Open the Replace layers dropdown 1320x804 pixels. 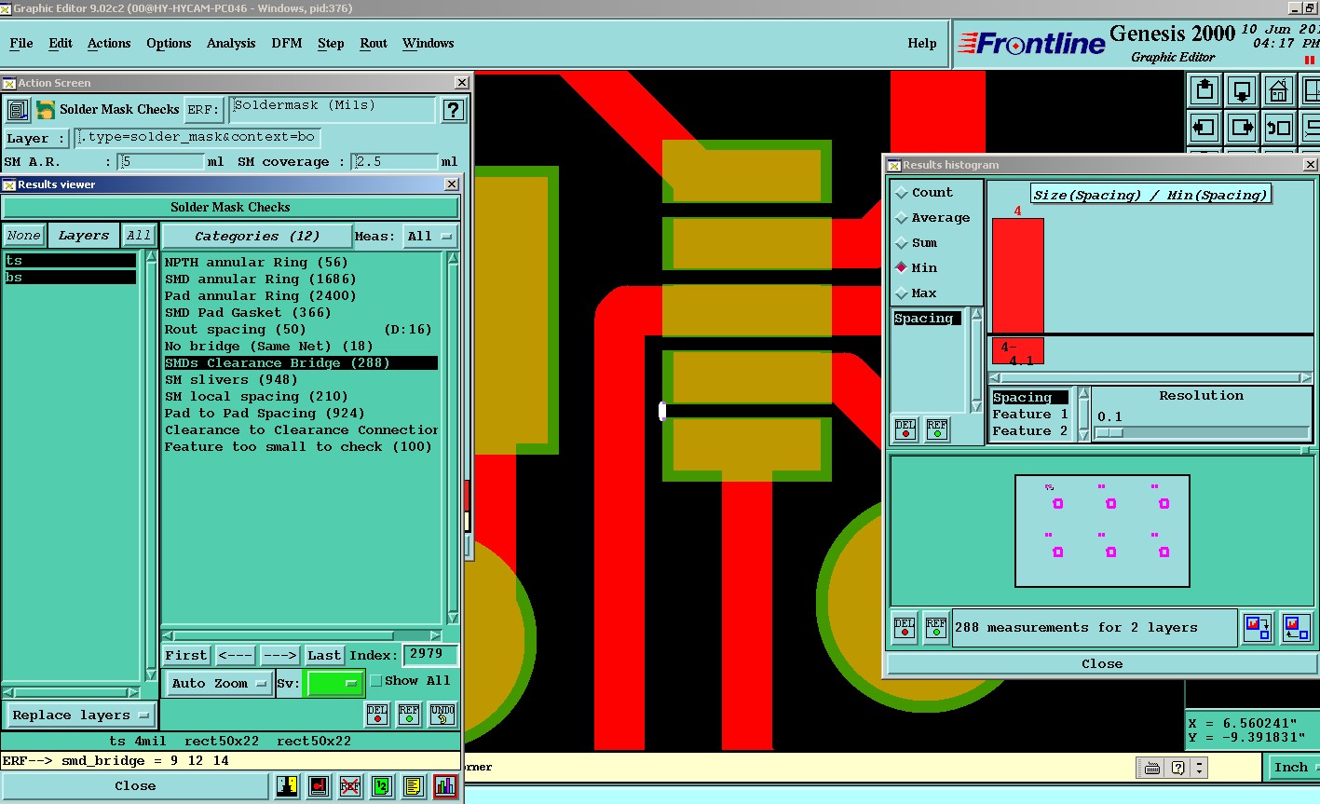(80, 715)
